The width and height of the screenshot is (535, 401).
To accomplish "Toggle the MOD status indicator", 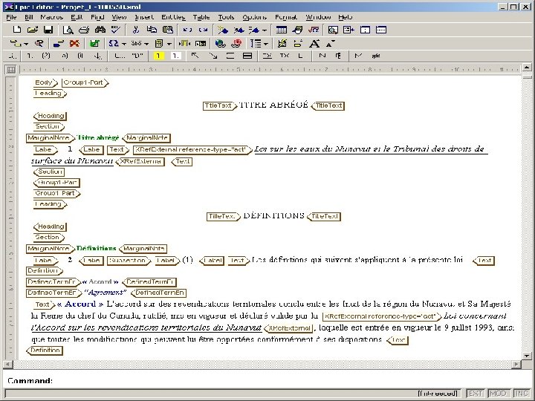I will [499, 394].
